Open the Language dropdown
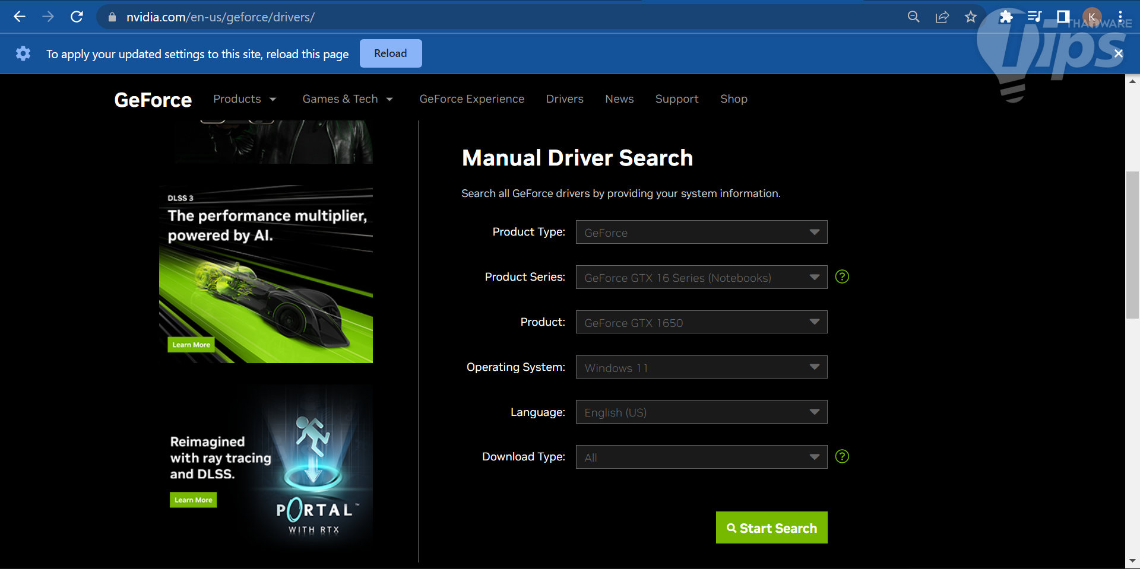The height and width of the screenshot is (569, 1140). tap(701, 412)
